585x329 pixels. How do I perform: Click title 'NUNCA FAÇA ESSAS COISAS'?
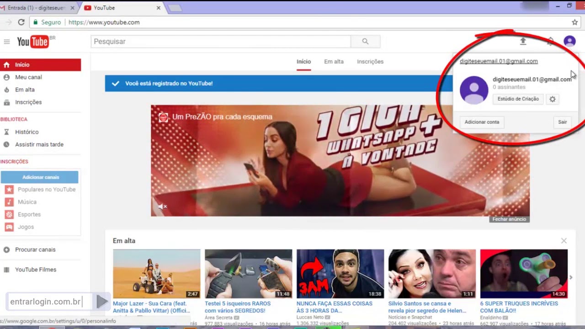334,307
